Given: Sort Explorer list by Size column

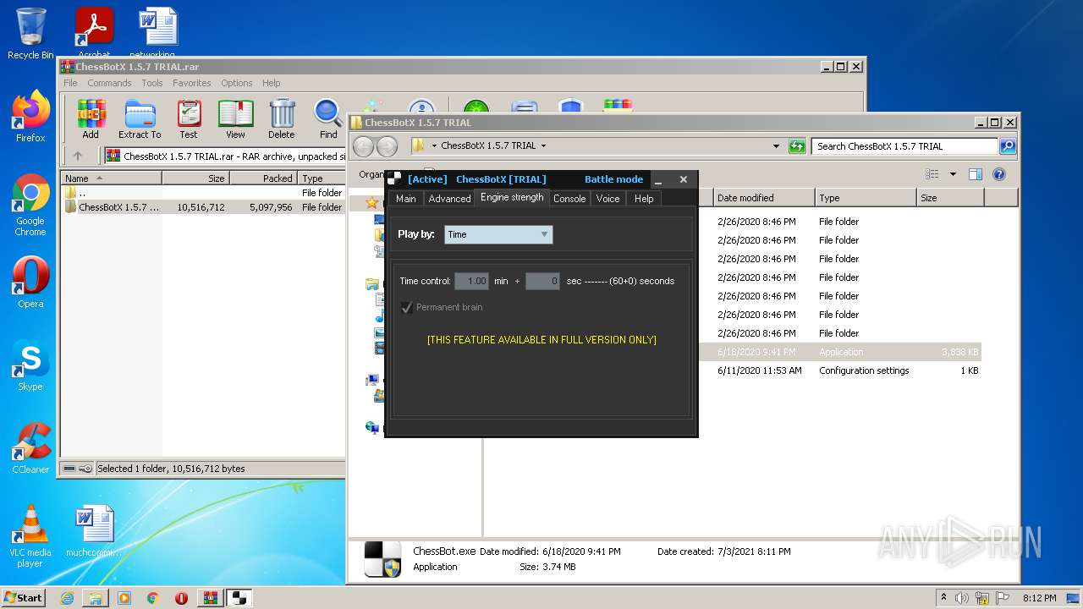Looking at the screenshot, I should pyautogui.click(x=950, y=198).
